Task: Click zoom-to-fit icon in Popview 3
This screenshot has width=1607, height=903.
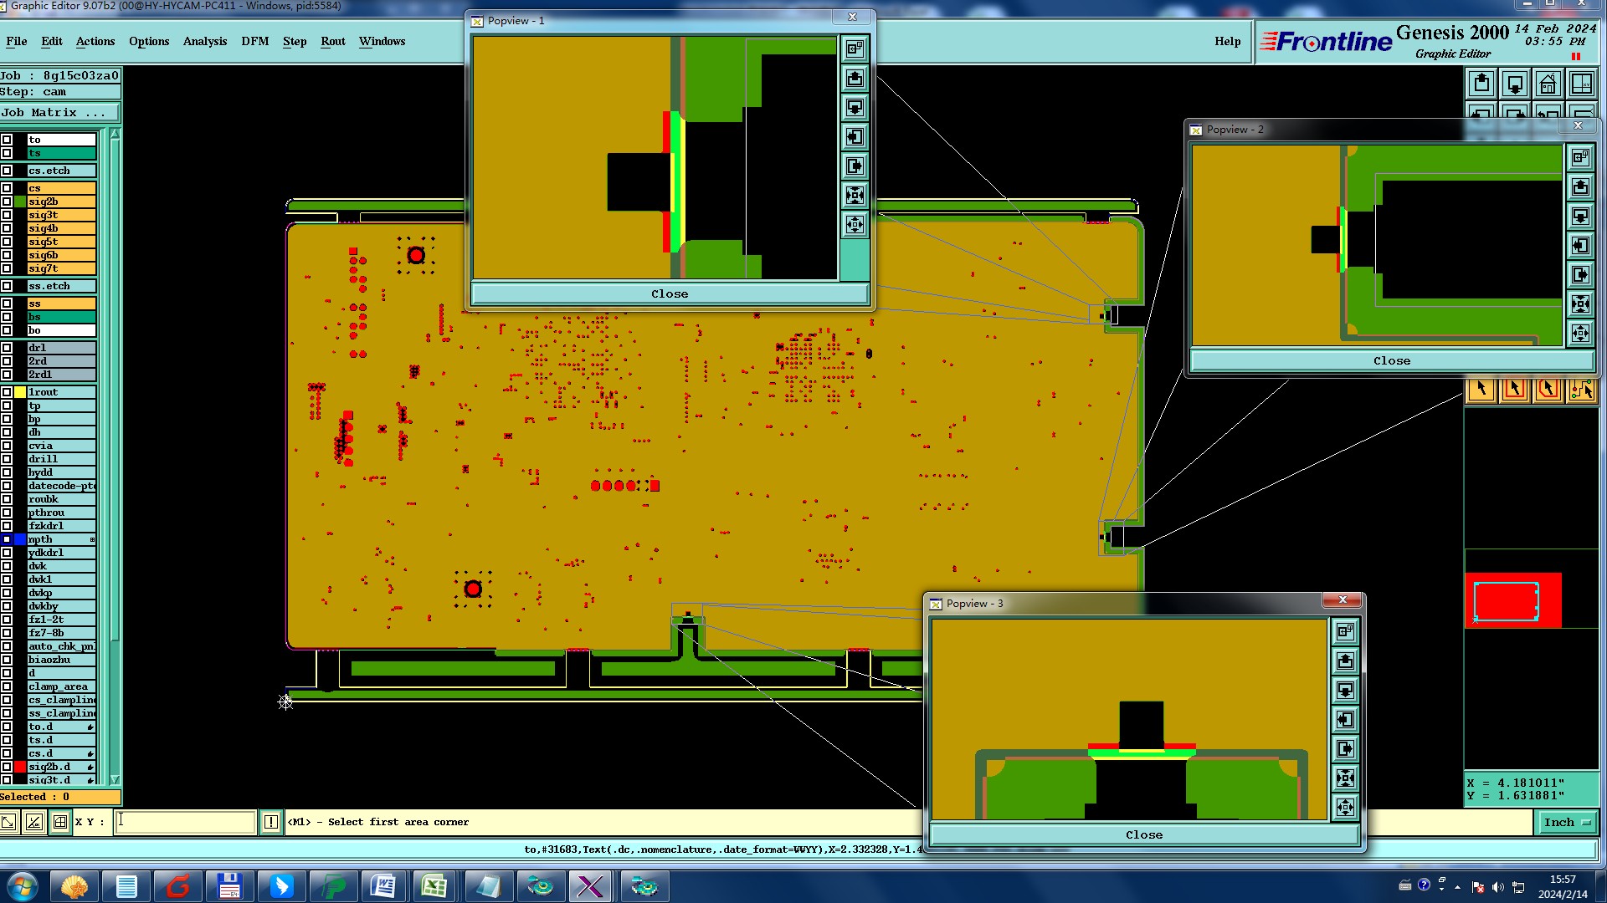Action: click(1345, 778)
